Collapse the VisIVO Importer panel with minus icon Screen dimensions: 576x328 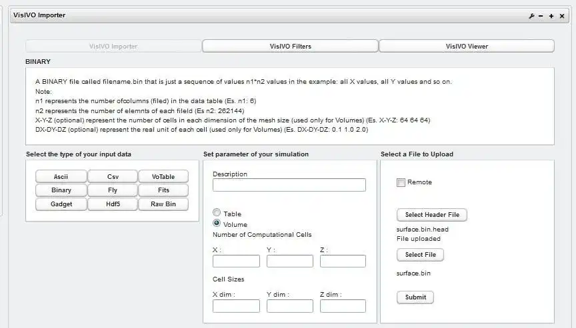[541, 16]
